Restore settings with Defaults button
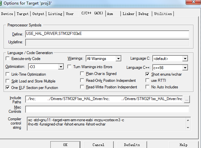The width and height of the screenshot is (201, 148). [x=132, y=145]
